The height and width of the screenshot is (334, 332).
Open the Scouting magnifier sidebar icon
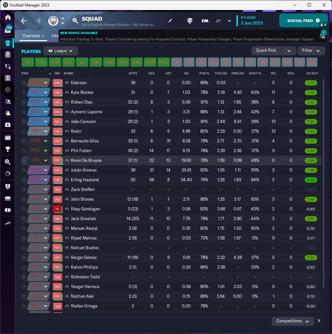(x=8, y=162)
